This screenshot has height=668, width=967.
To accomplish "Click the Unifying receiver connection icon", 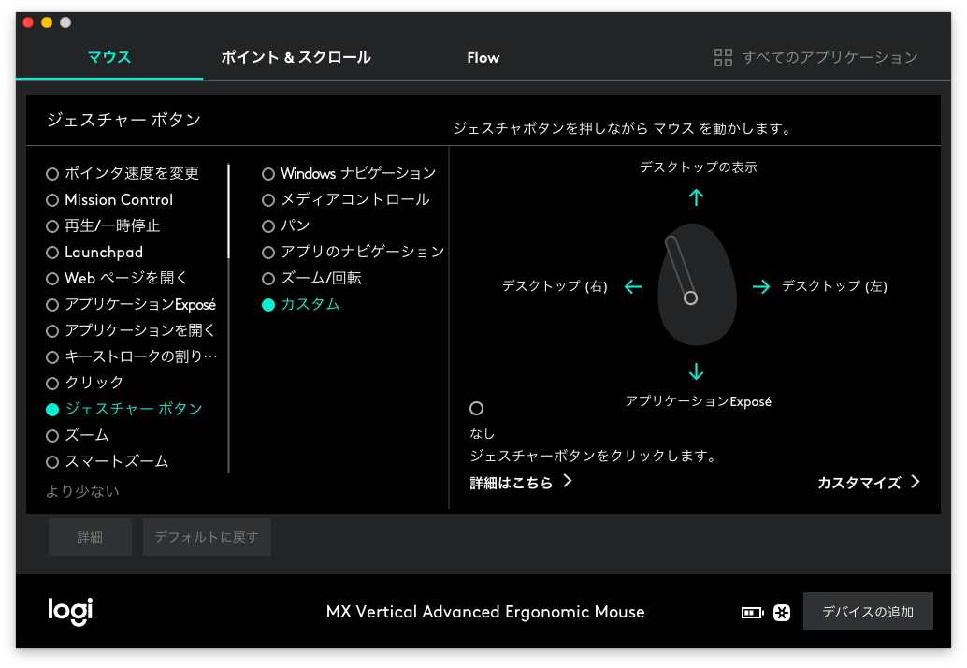I will coord(782,613).
